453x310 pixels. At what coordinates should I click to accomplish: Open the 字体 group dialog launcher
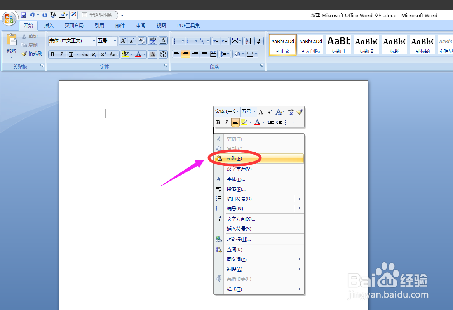(x=166, y=66)
